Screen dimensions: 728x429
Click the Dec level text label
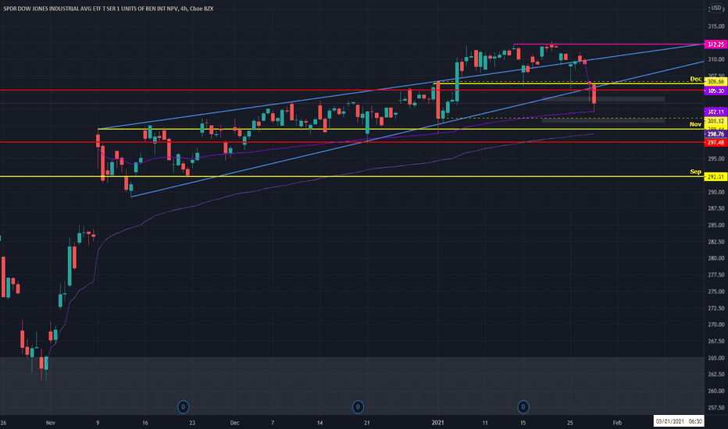695,79
